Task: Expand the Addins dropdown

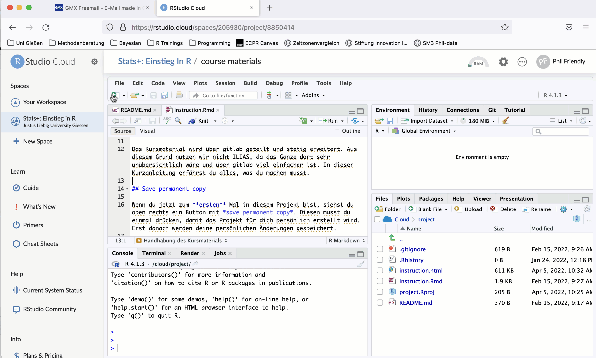Action: (313, 95)
